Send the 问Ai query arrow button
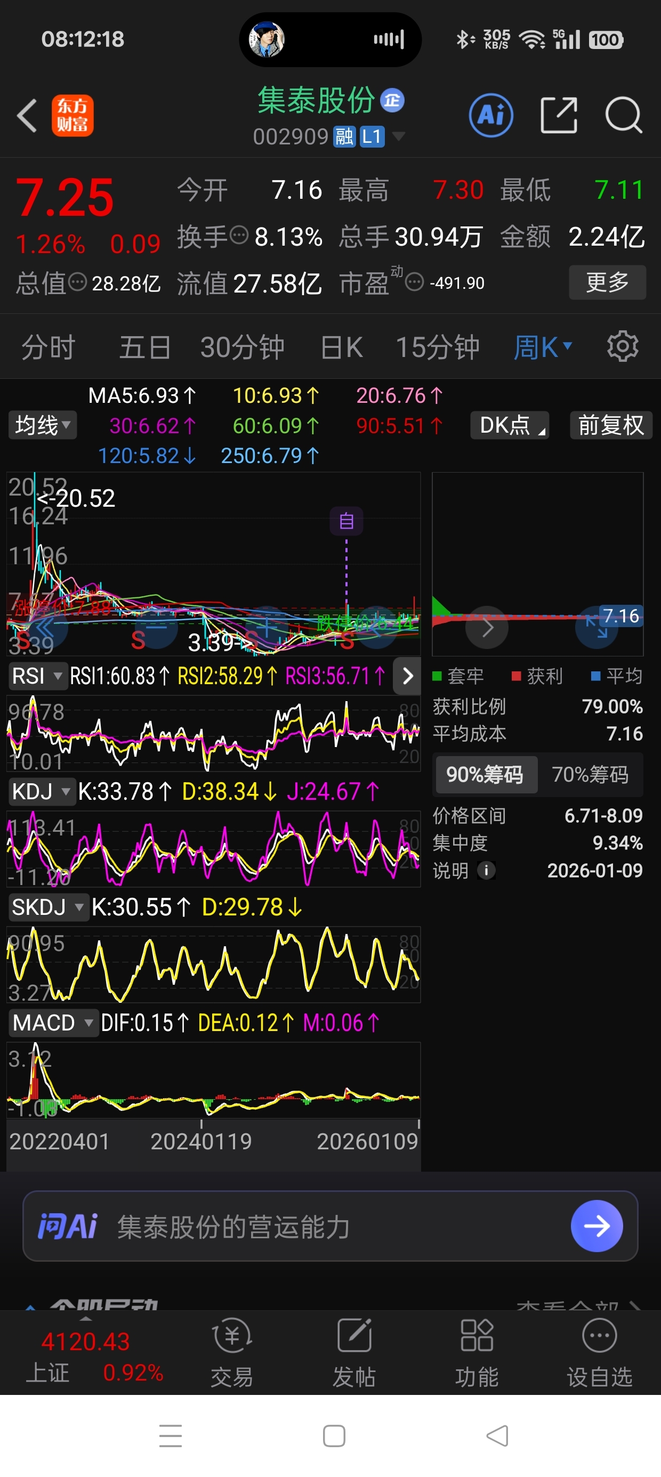This screenshot has height=1477, width=661. (596, 1226)
